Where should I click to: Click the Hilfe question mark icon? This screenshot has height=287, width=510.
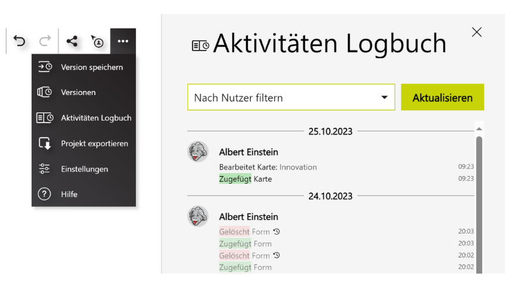(44, 194)
